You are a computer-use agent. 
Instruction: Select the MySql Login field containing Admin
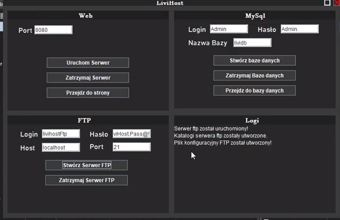(228, 29)
